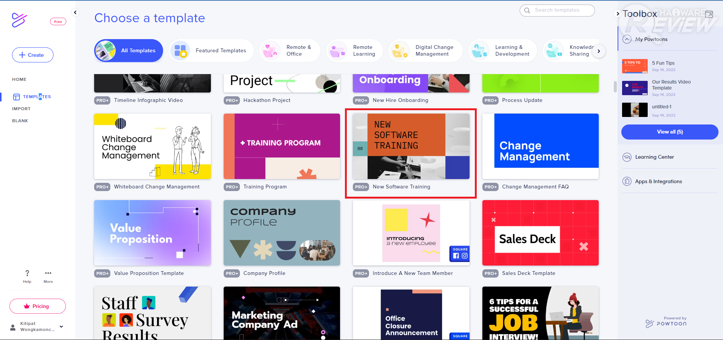The height and width of the screenshot is (340, 723).
Task: Collapse the Toolbox panel chevron
Action: 618,14
